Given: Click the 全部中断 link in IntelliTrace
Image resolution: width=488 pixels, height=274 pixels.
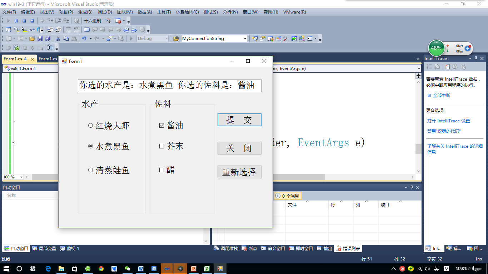Looking at the screenshot, I should (x=442, y=96).
